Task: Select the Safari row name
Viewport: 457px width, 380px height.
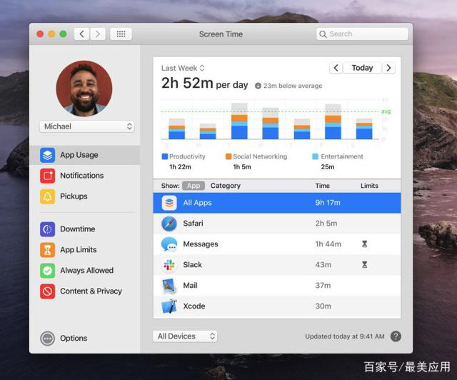Action: tap(193, 224)
